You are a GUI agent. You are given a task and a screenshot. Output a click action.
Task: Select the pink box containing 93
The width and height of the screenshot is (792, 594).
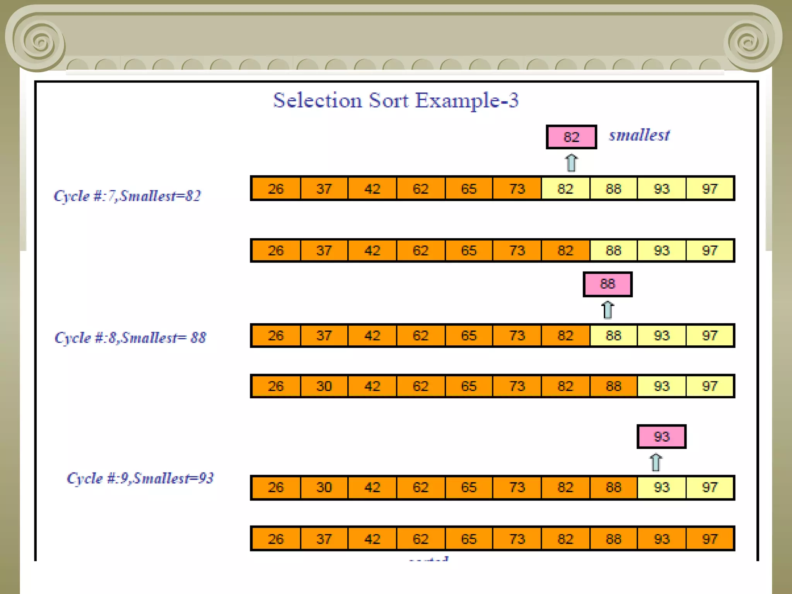[661, 437]
